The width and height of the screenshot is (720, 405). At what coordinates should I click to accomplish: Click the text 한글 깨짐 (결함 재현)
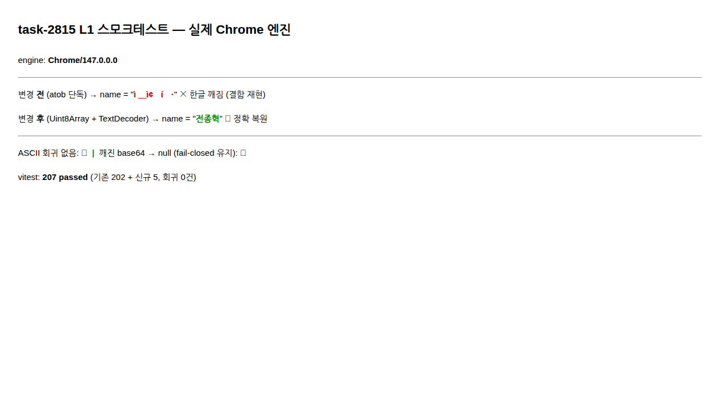click(x=227, y=94)
